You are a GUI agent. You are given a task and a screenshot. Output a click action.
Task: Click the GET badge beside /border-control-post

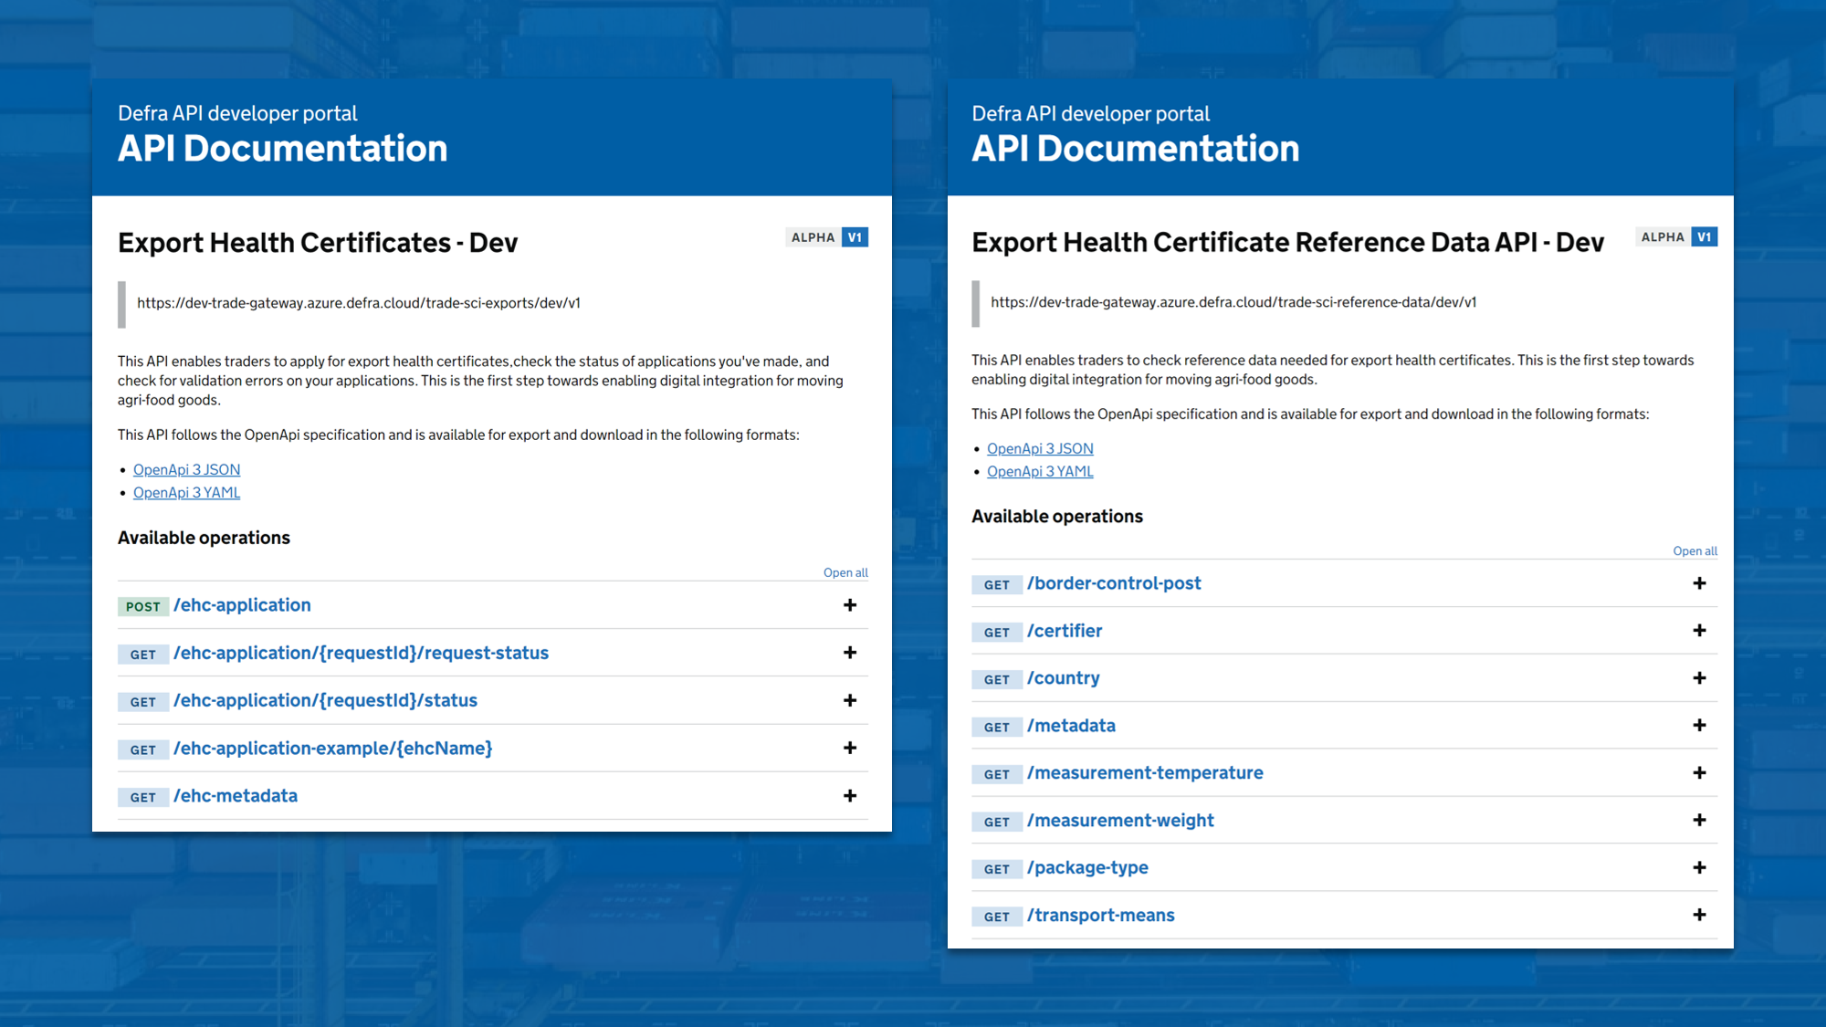tap(997, 584)
